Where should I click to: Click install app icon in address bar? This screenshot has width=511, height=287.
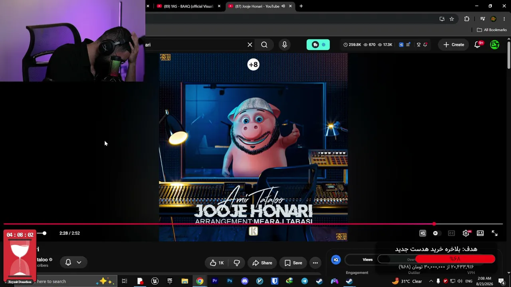pyautogui.click(x=442, y=19)
